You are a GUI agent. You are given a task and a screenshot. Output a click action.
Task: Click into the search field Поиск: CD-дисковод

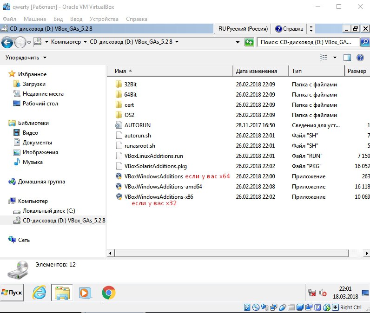[x=308, y=42]
